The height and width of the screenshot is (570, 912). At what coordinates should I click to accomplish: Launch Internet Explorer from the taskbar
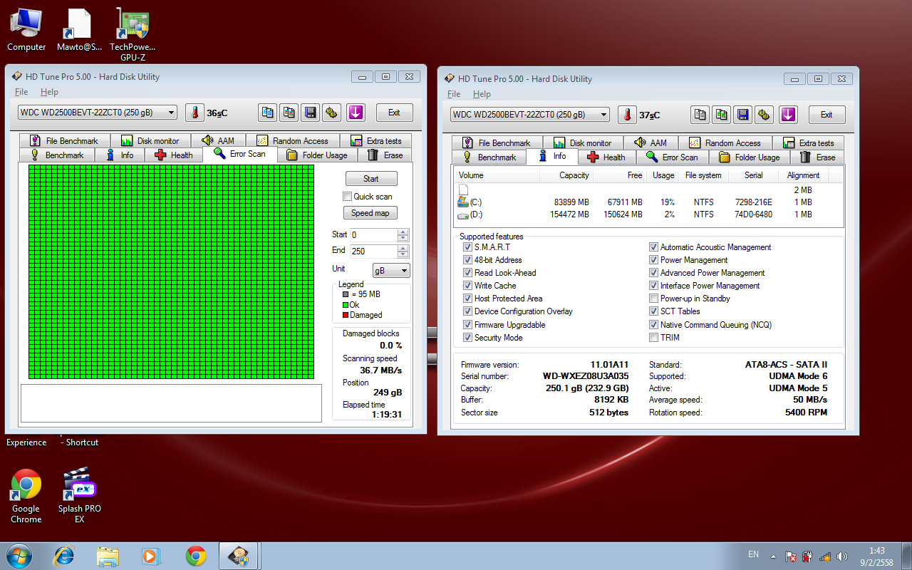click(x=65, y=556)
